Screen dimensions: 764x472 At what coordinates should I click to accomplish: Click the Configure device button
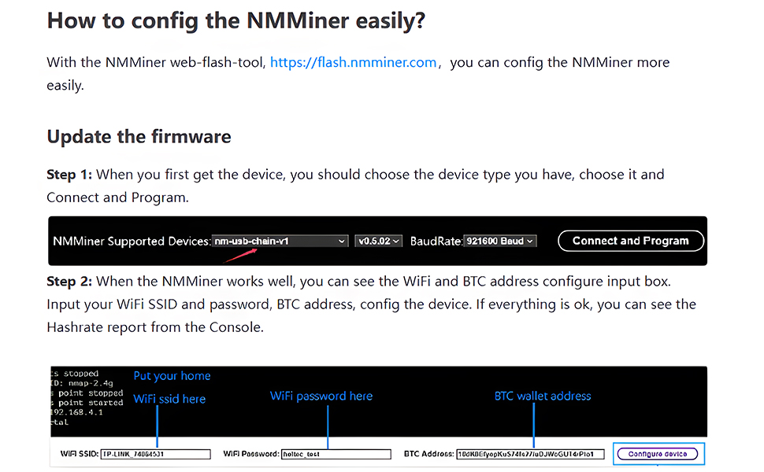658,454
